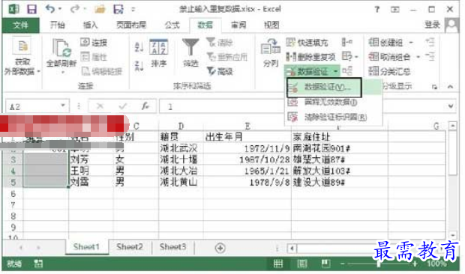Click the macro record icon in status bar
The image size is (465, 274).
click(38, 264)
